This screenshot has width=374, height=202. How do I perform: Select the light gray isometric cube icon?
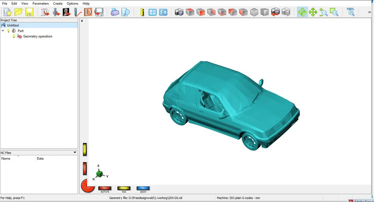tap(254, 12)
